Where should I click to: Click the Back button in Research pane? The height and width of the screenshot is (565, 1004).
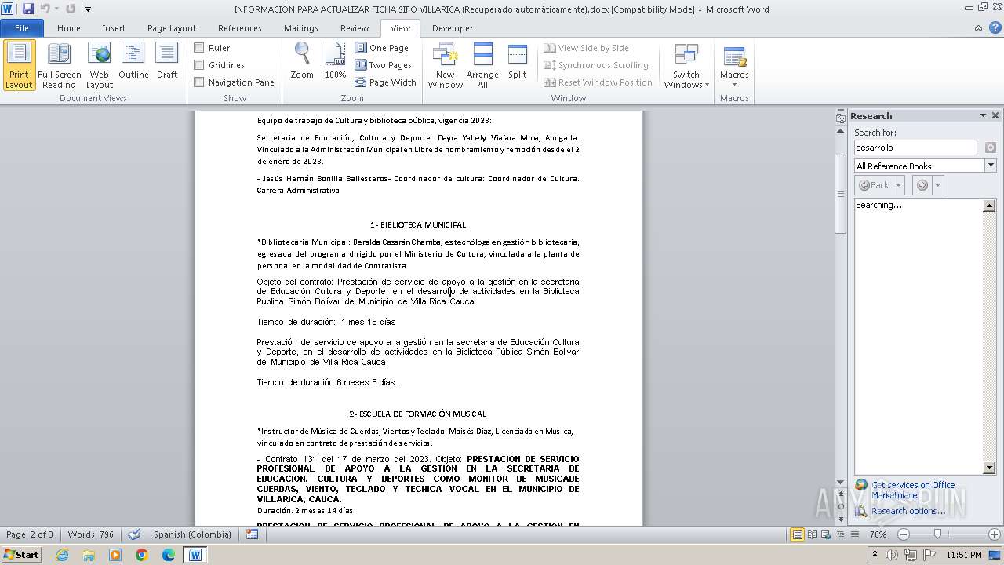coord(875,185)
